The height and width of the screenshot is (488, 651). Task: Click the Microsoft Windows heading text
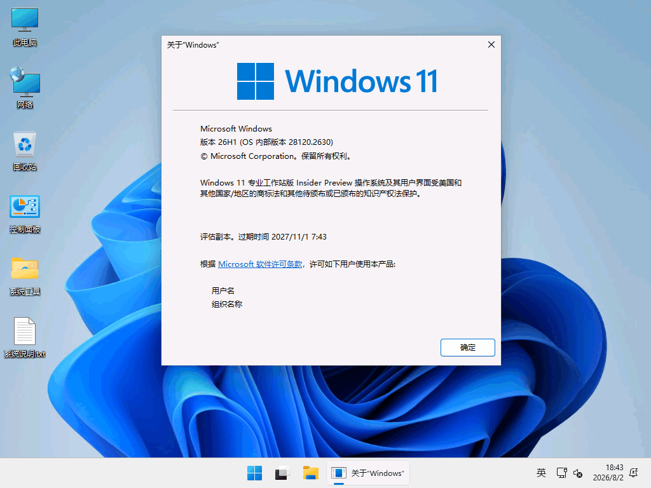(x=236, y=128)
